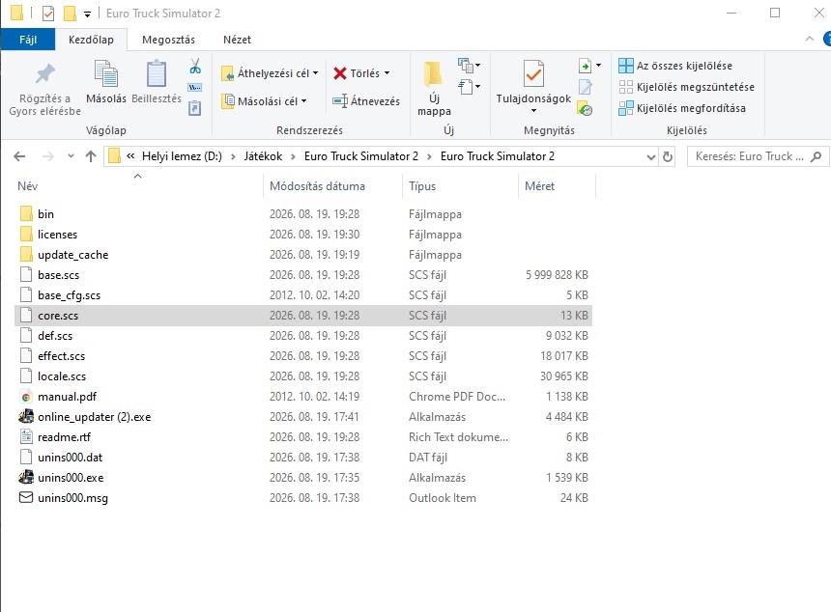This screenshot has width=831, height=612.
Task: Click Quick Access Toolbar customize arrow
Action: (x=87, y=14)
